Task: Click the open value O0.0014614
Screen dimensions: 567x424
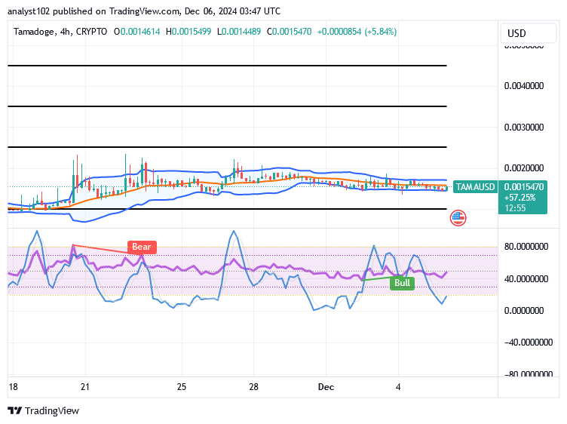Action: [x=137, y=32]
